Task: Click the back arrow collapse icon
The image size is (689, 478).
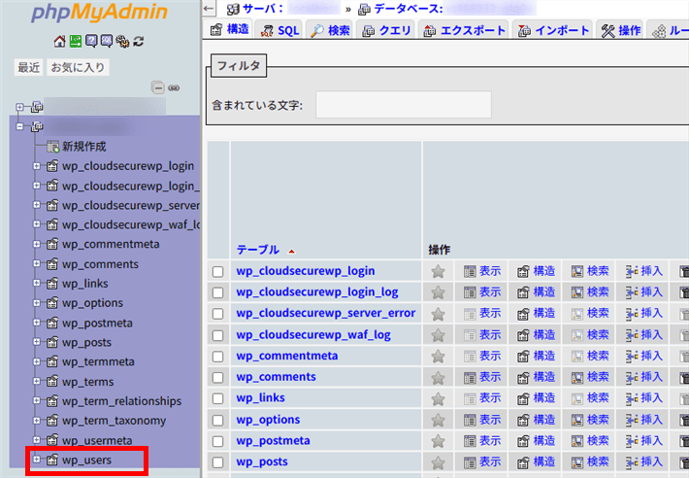Action: (210, 8)
